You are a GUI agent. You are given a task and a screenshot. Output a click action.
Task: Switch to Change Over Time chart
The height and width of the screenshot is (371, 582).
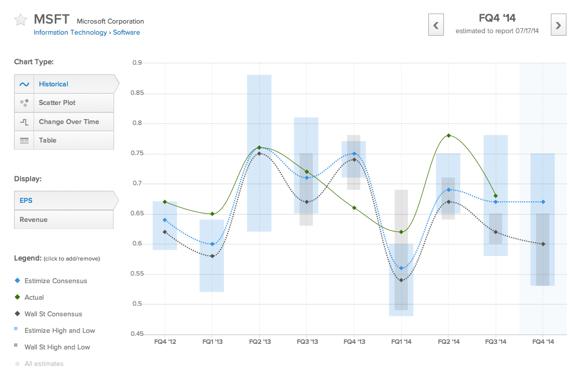pos(64,121)
